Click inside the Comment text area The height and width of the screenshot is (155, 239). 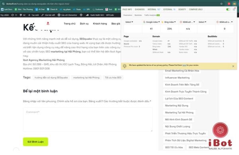coord(88,120)
